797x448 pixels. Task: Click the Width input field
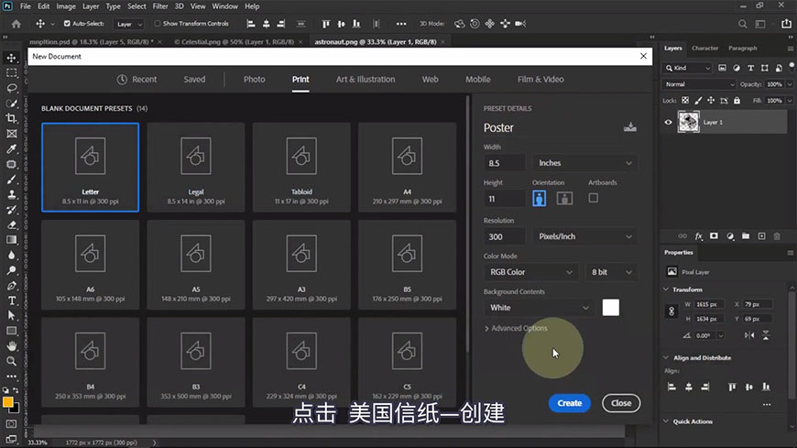(504, 163)
